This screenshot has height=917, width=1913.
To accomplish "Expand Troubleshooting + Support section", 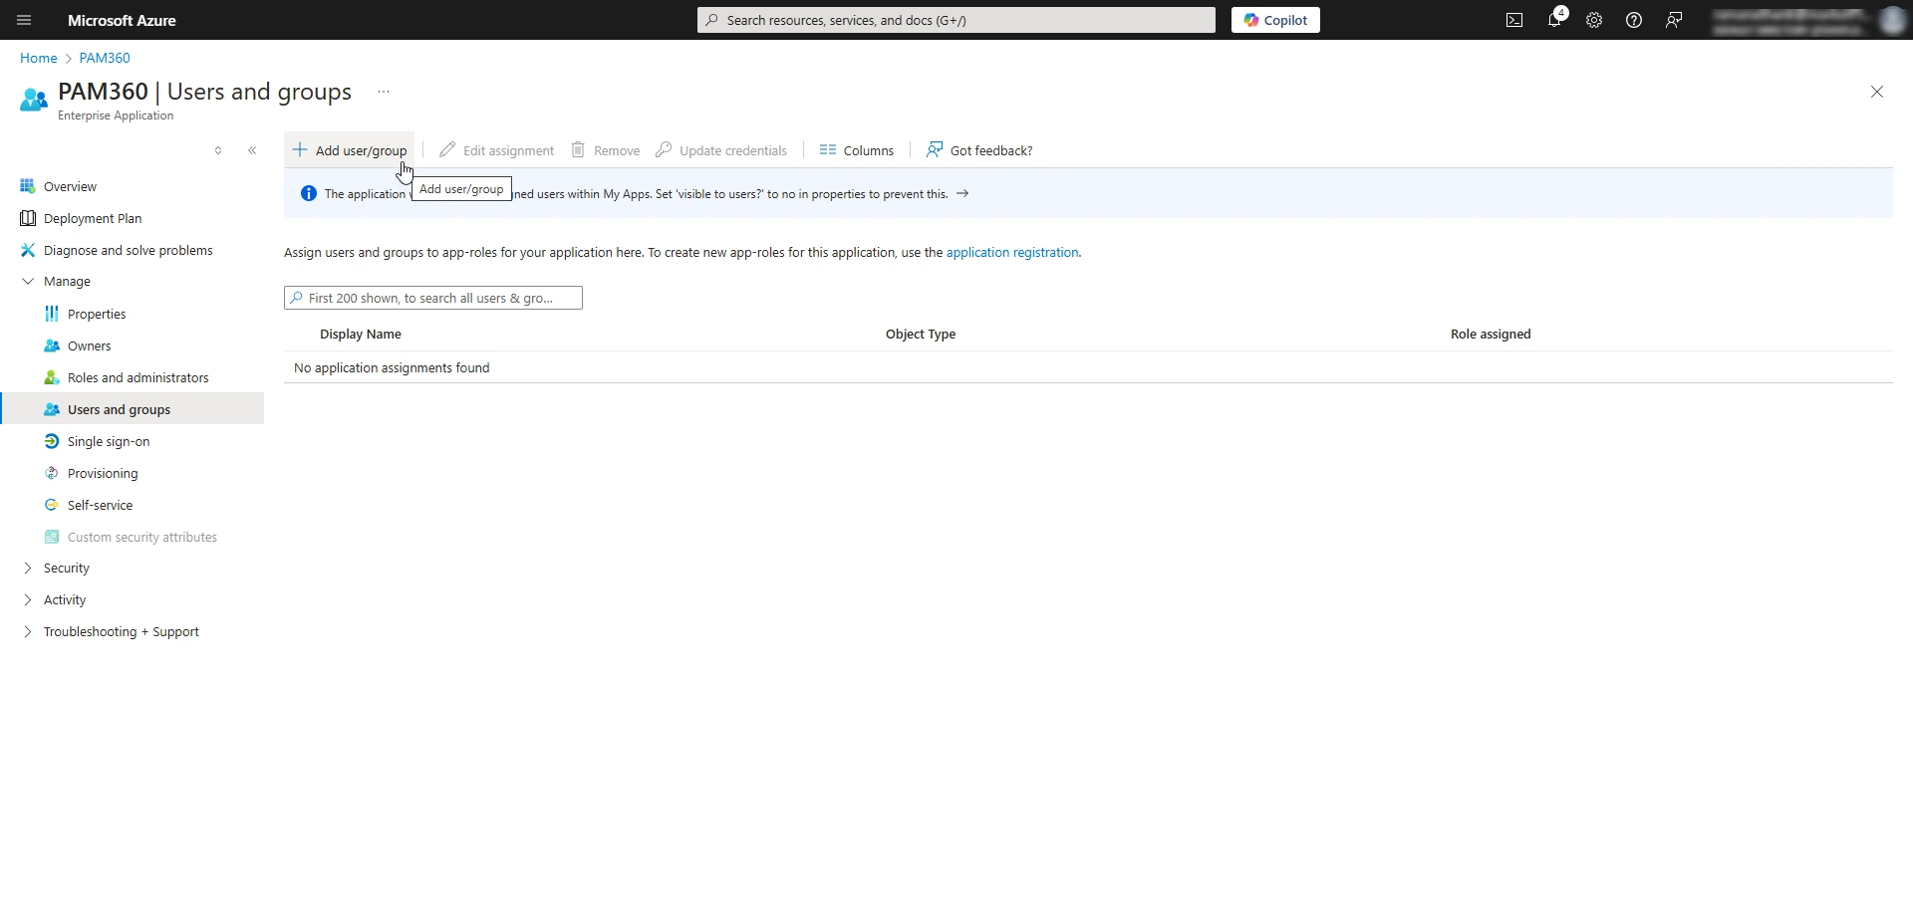I will (x=121, y=631).
